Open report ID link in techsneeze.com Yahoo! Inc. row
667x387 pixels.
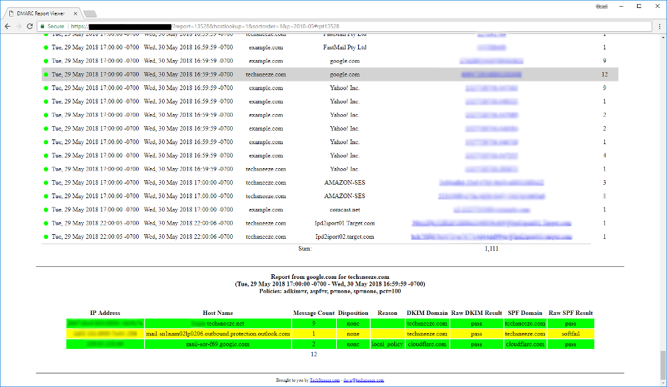[x=492, y=169]
